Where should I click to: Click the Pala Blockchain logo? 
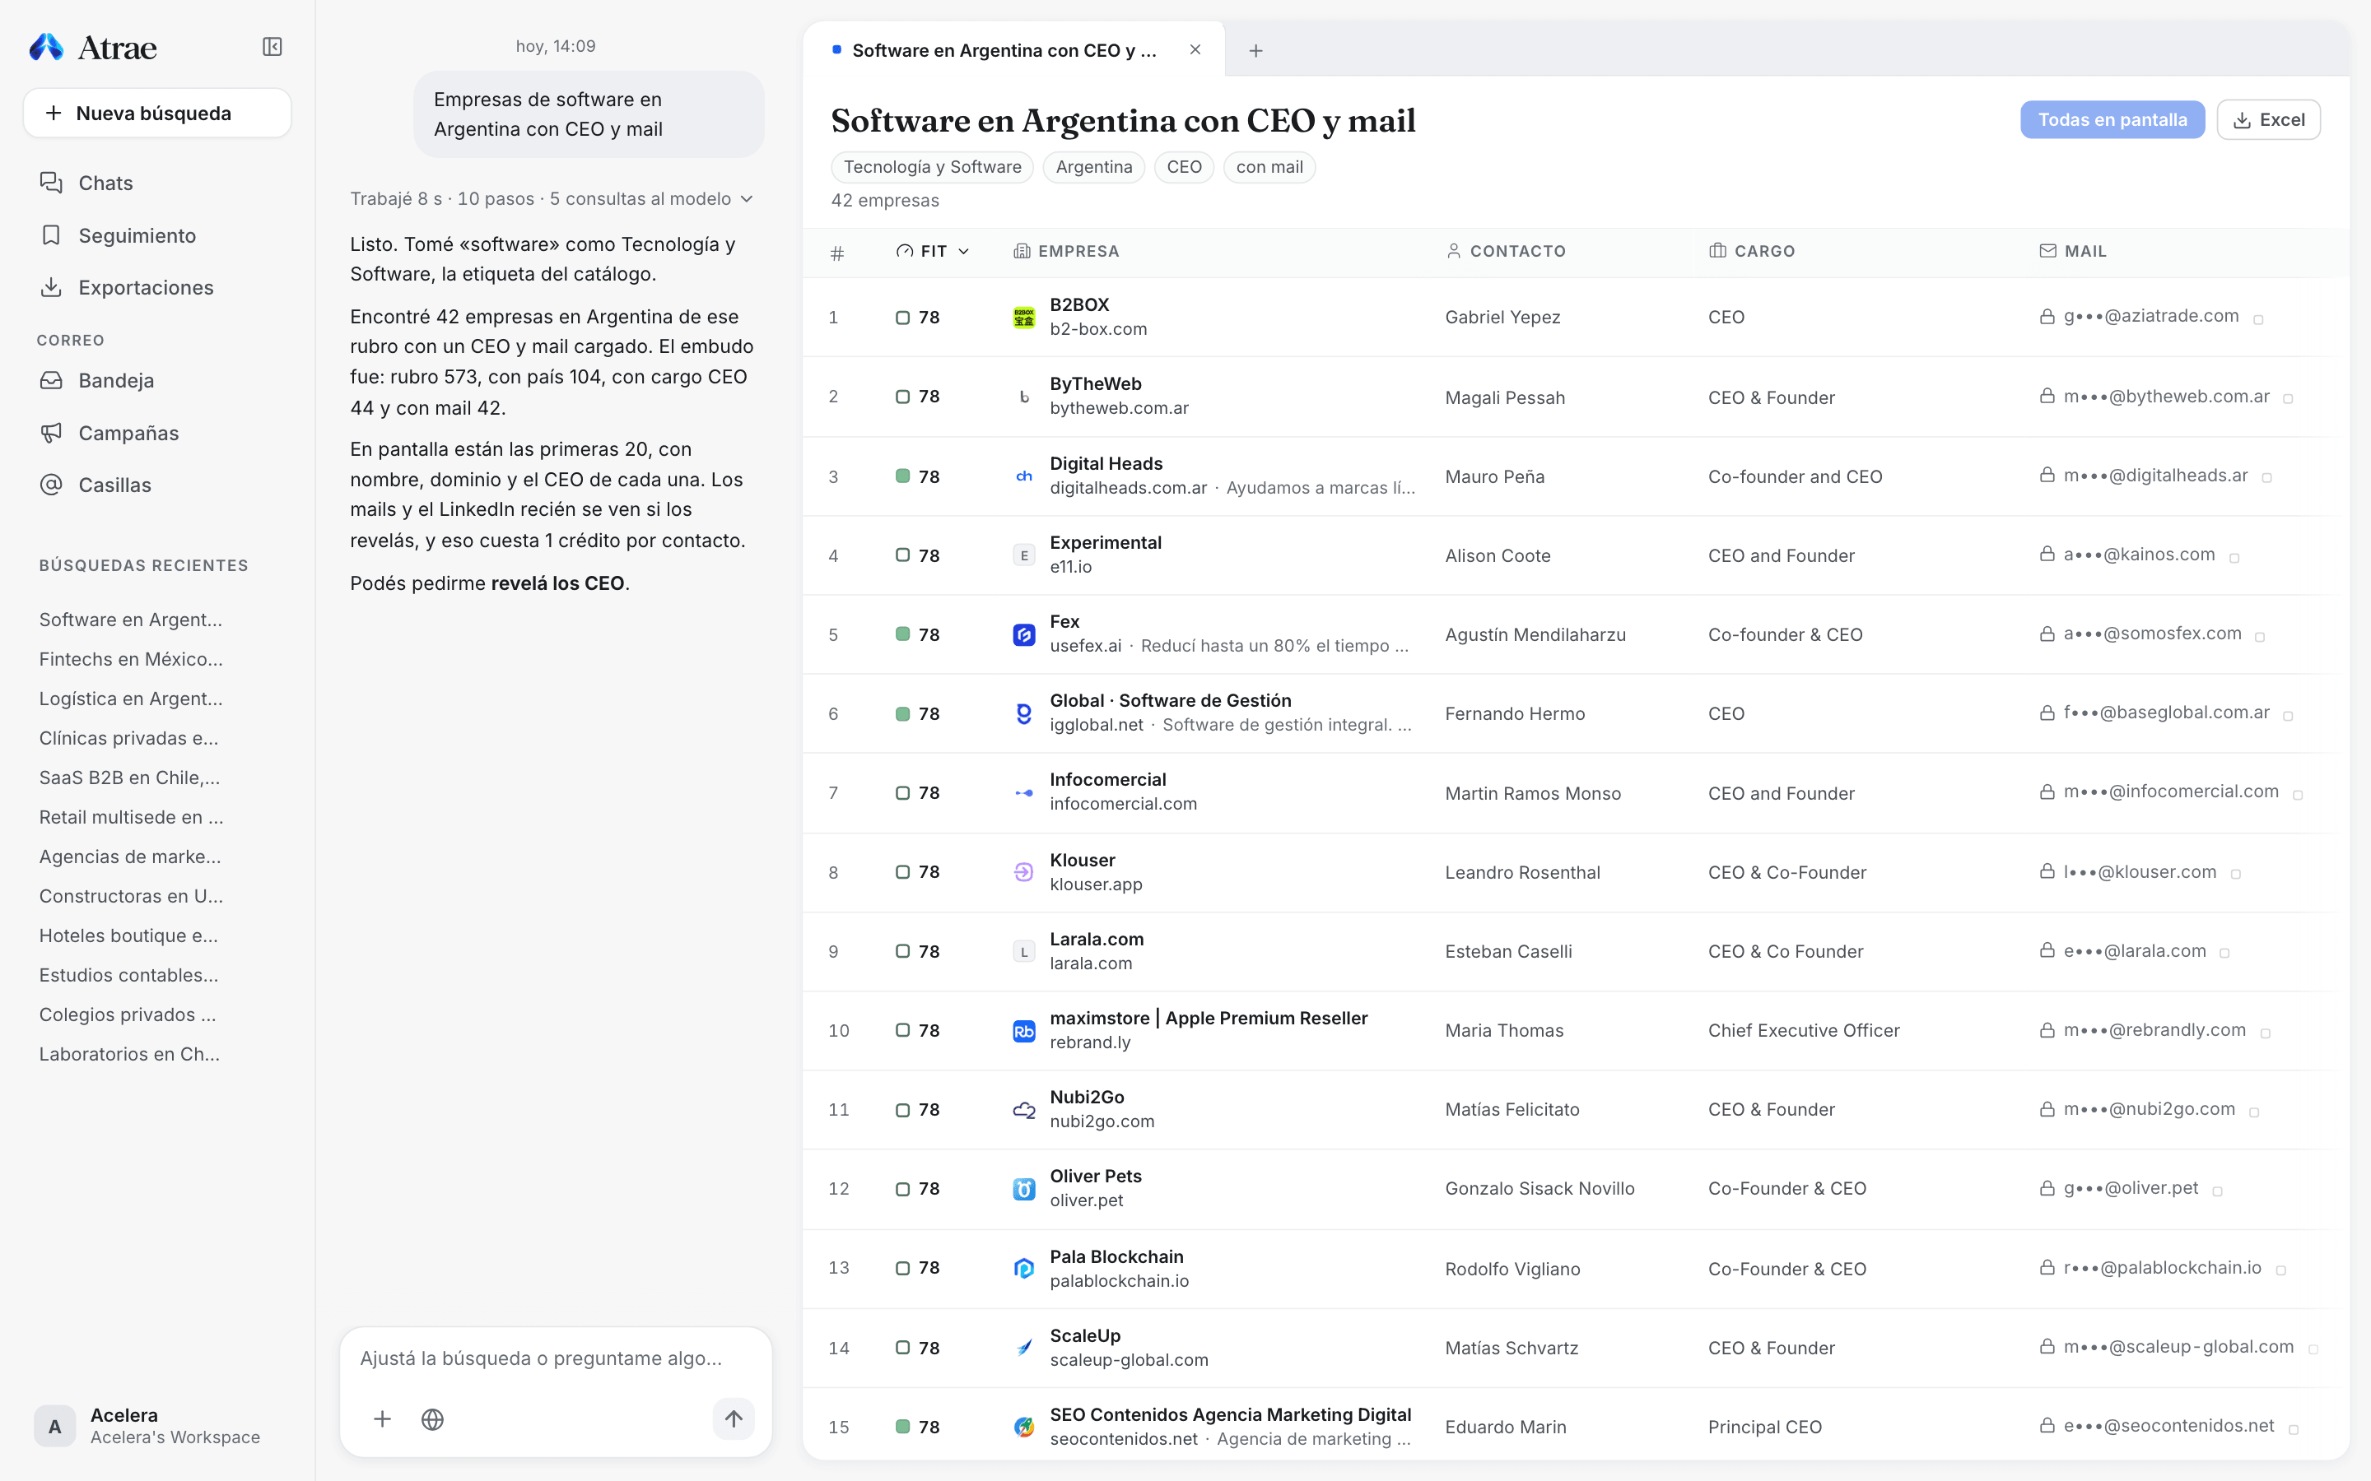click(x=1024, y=1269)
